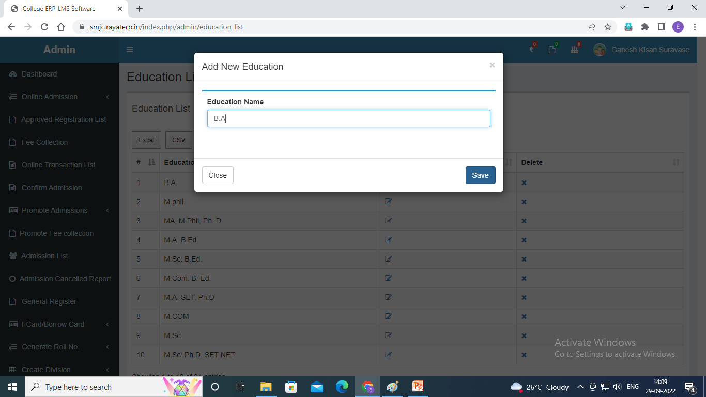Click the edit icon for M.Sc. row

(x=388, y=335)
